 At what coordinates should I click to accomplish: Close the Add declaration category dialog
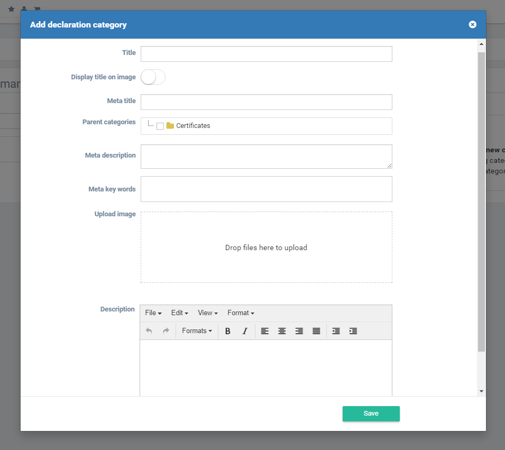pos(472,24)
